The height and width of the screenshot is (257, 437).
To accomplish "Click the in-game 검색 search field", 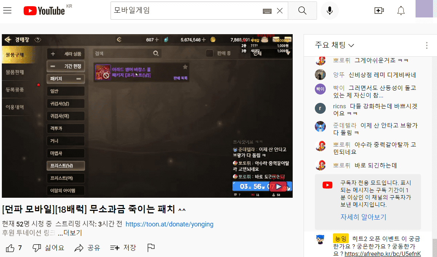I will coord(127,53).
